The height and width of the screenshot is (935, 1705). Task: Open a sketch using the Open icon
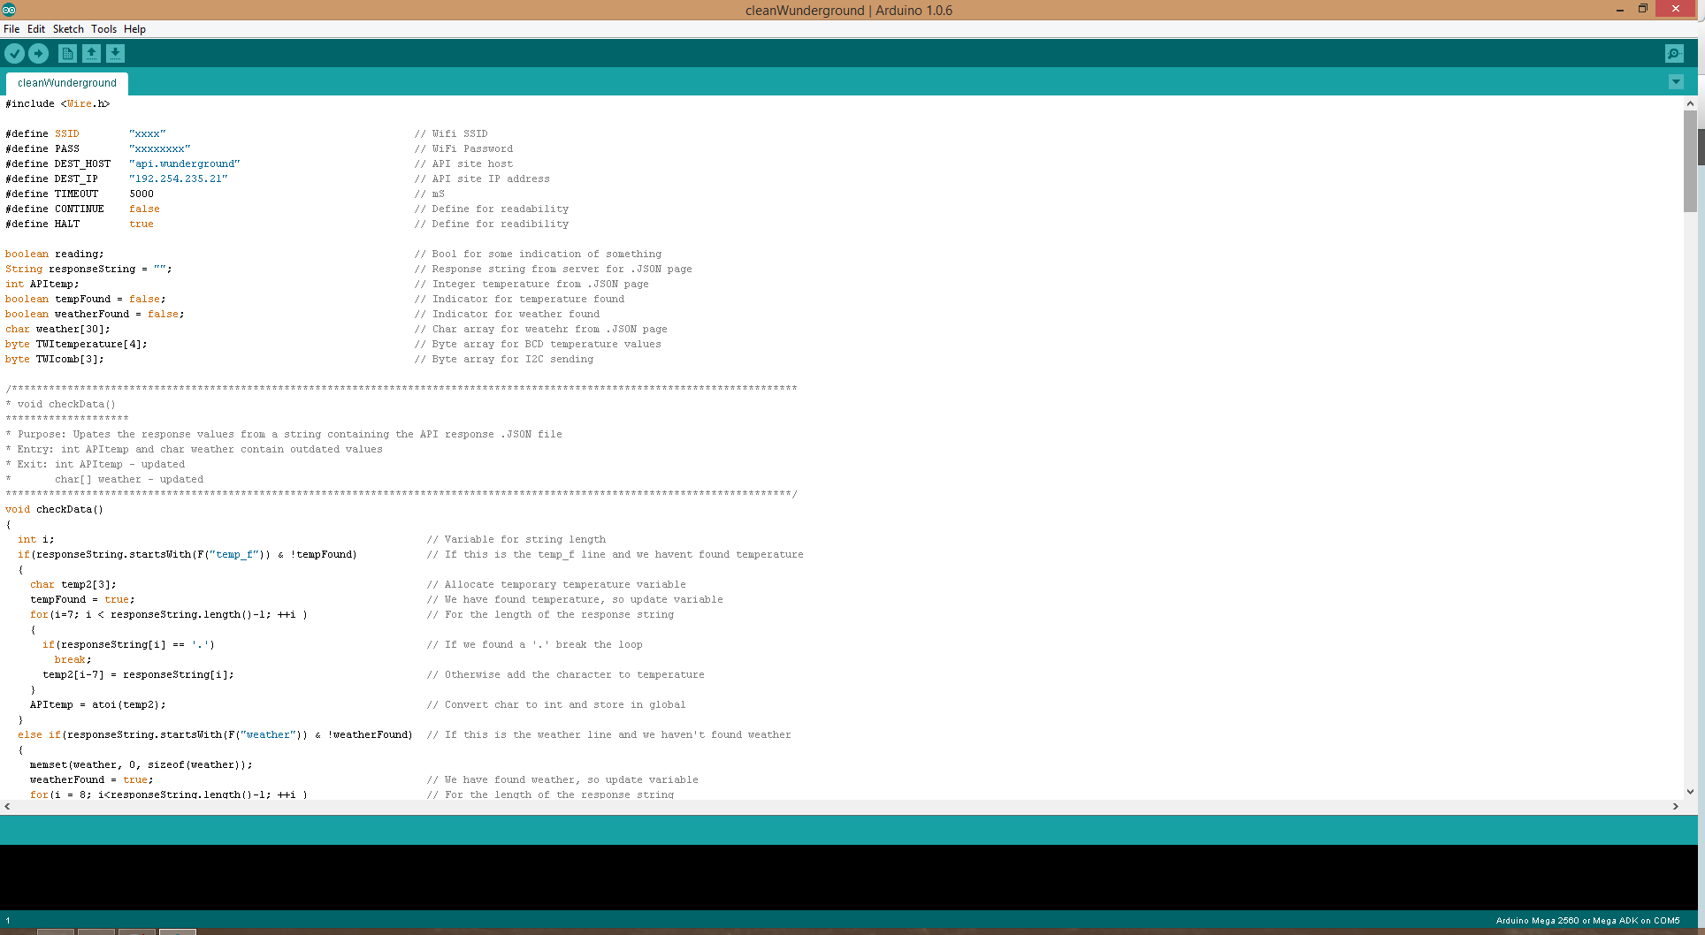coord(91,53)
